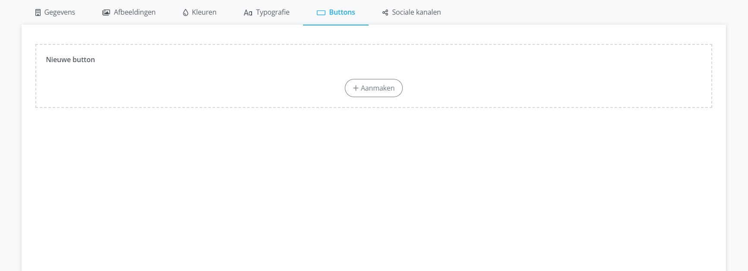Viewport: 748px width, 271px height.
Task: Open the Gegevens tab
Action: [60, 13]
